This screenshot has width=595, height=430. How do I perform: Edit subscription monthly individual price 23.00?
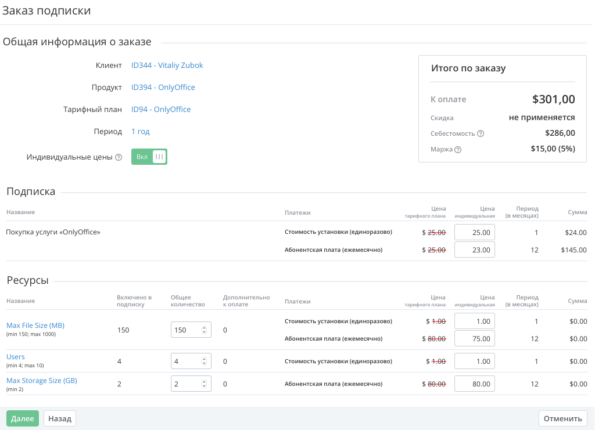(475, 250)
